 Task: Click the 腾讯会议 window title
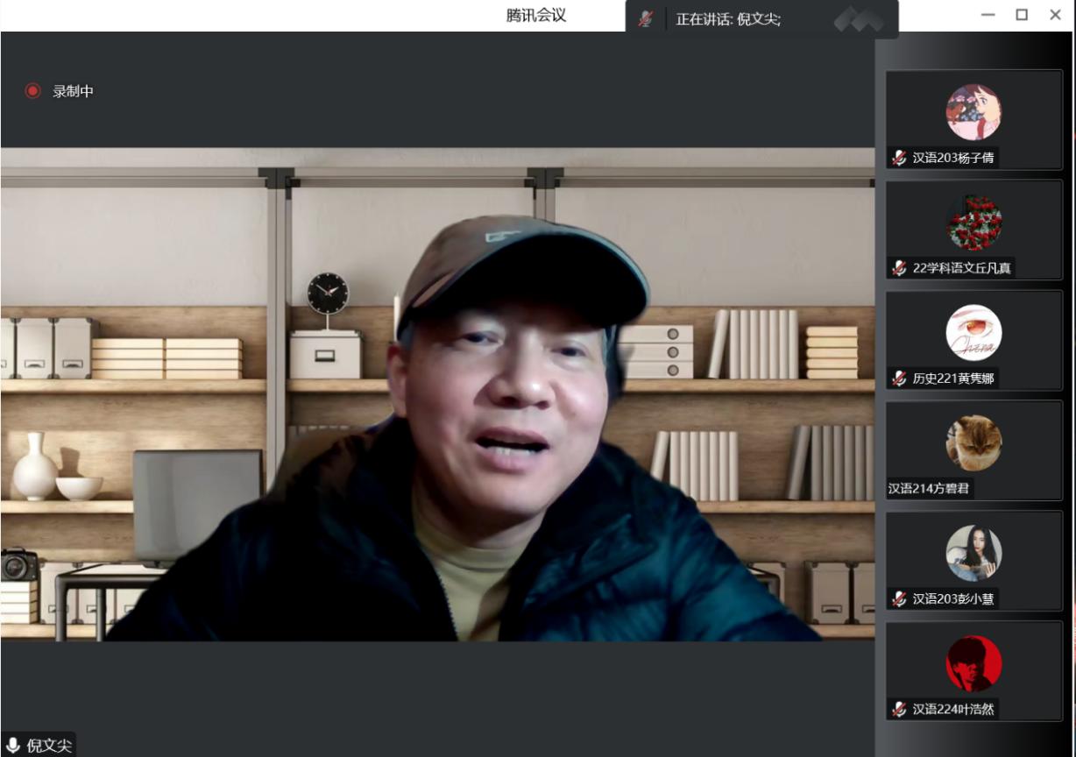coord(536,16)
